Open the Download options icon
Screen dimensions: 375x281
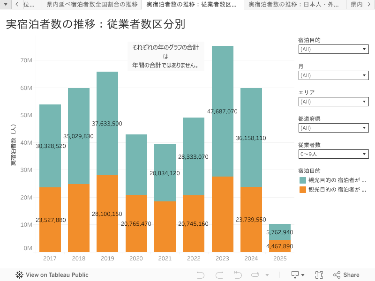coord(298,275)
